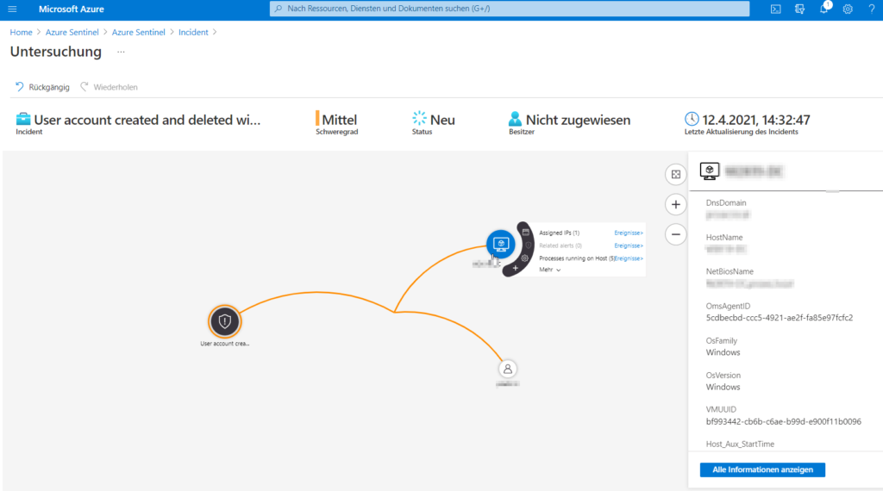Viewport: 883px width, 491px height.
Task: Click the Microsoft Azure brand title
Action: point(72,9)
